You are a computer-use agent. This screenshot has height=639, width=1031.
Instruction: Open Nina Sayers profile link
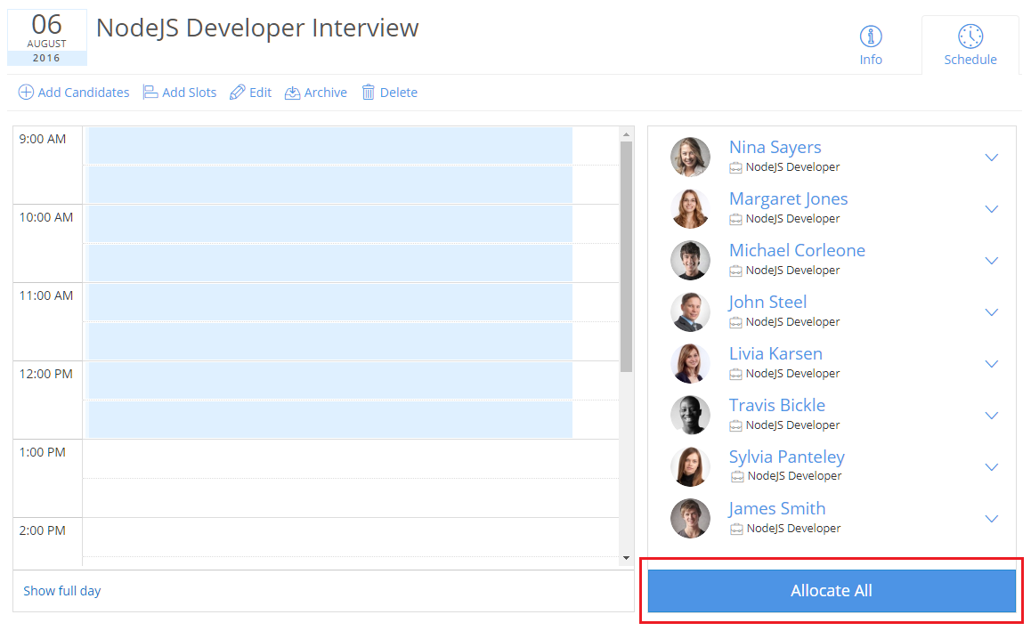[775, 147]
